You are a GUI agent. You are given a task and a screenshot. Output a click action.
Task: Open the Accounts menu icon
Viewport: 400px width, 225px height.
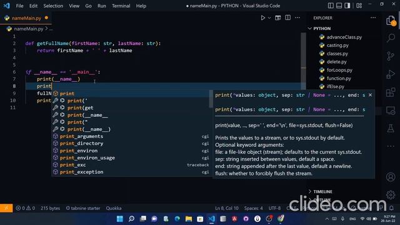[x=391, y=177]
